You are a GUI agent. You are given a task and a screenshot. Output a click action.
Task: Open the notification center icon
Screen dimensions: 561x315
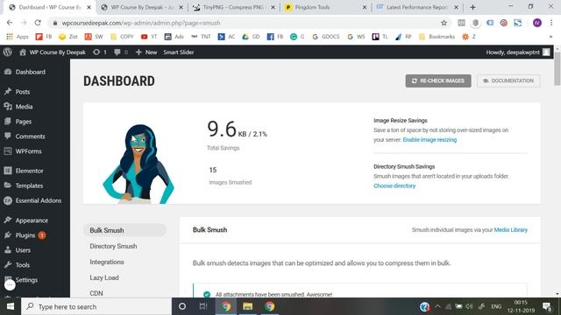click(x=546, y=306)
